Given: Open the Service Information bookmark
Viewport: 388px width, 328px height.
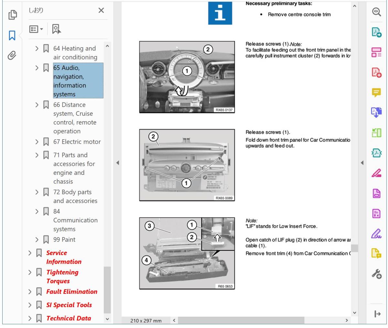Looking at the screenshot, I should coord(64,257).
